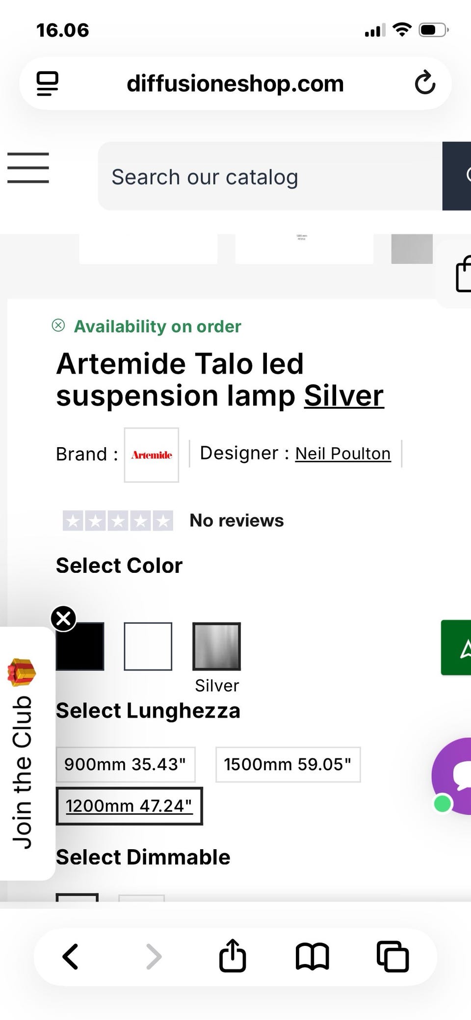Pick the white color swatch
The image size is (471, 1020).
click(x=148, y=646)
